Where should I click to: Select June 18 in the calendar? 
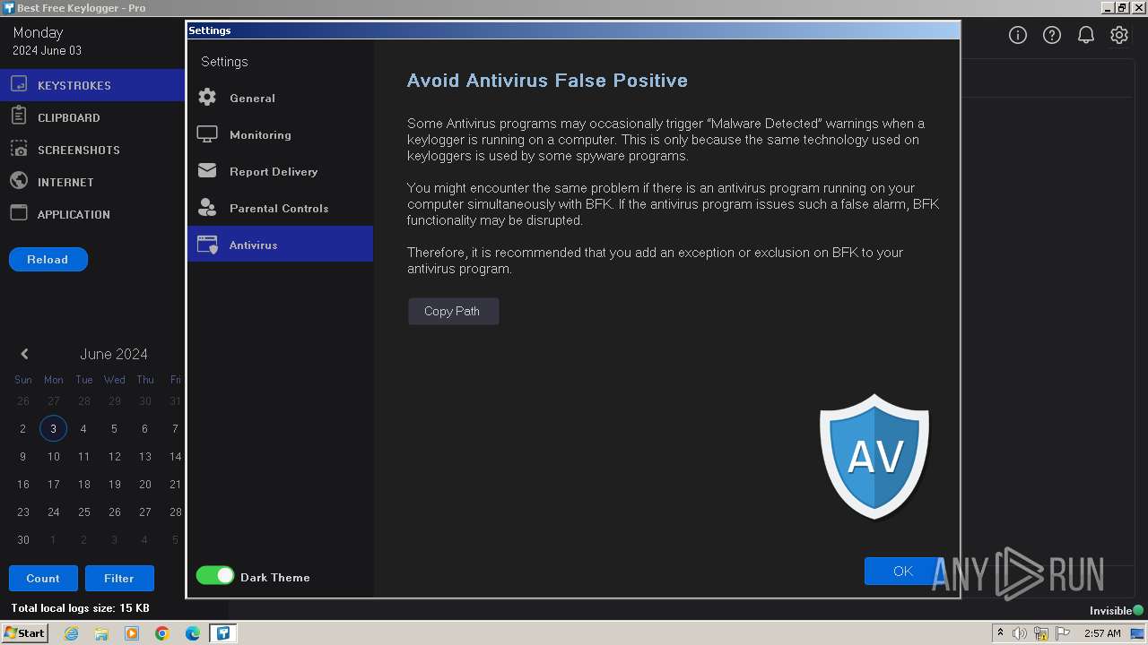(x=83, y=484)
